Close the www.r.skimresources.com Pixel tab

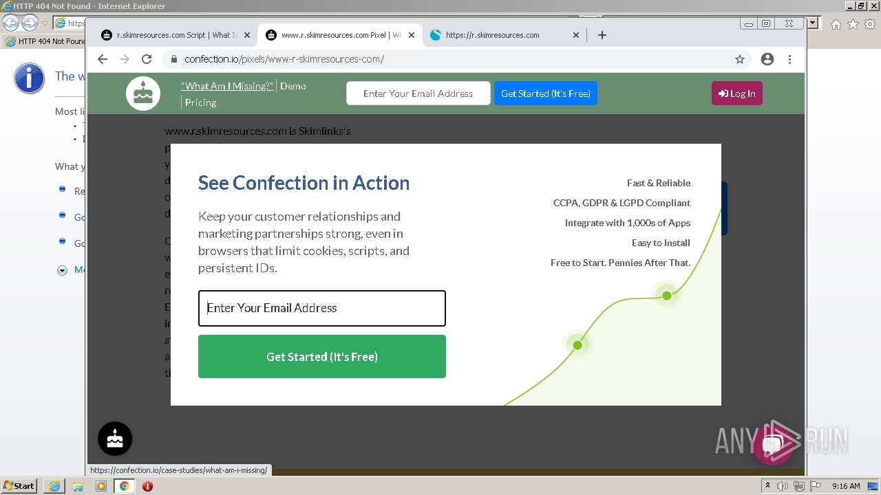tap(412, 35)
